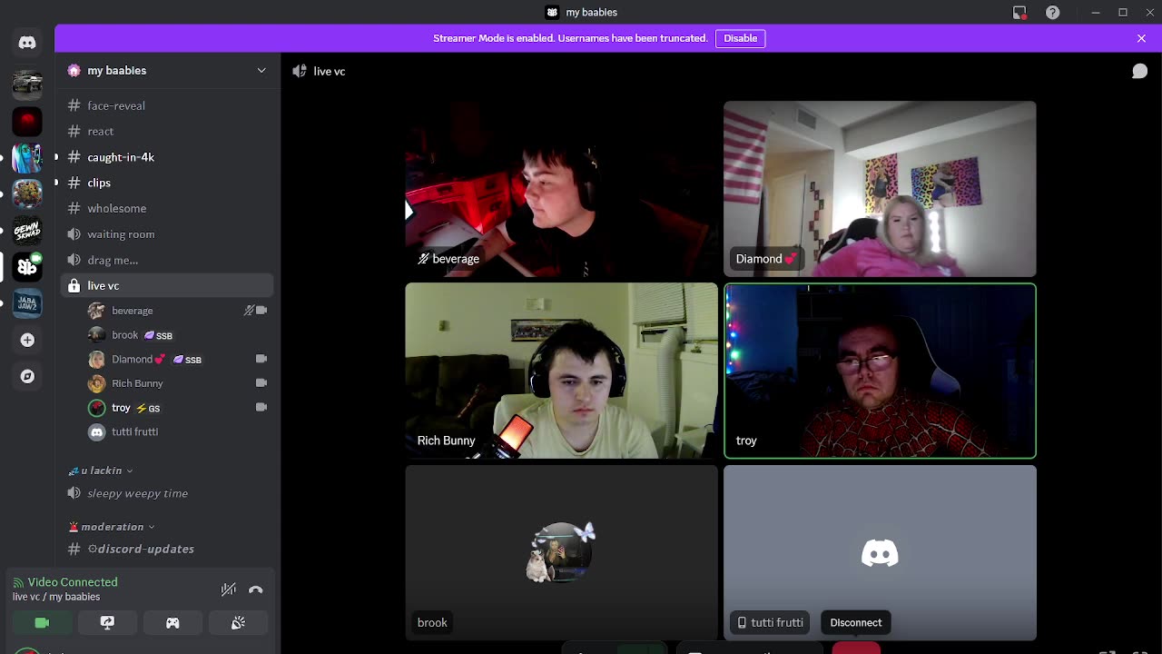1162x654 pixels.
Task: Toggle camera with the green video button
Action: [42, 623]
